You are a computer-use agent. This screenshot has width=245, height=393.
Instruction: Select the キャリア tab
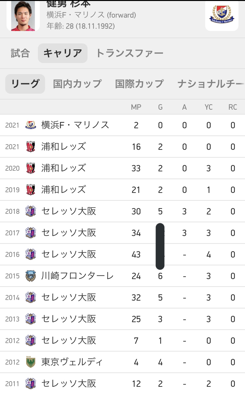point(63,53)
